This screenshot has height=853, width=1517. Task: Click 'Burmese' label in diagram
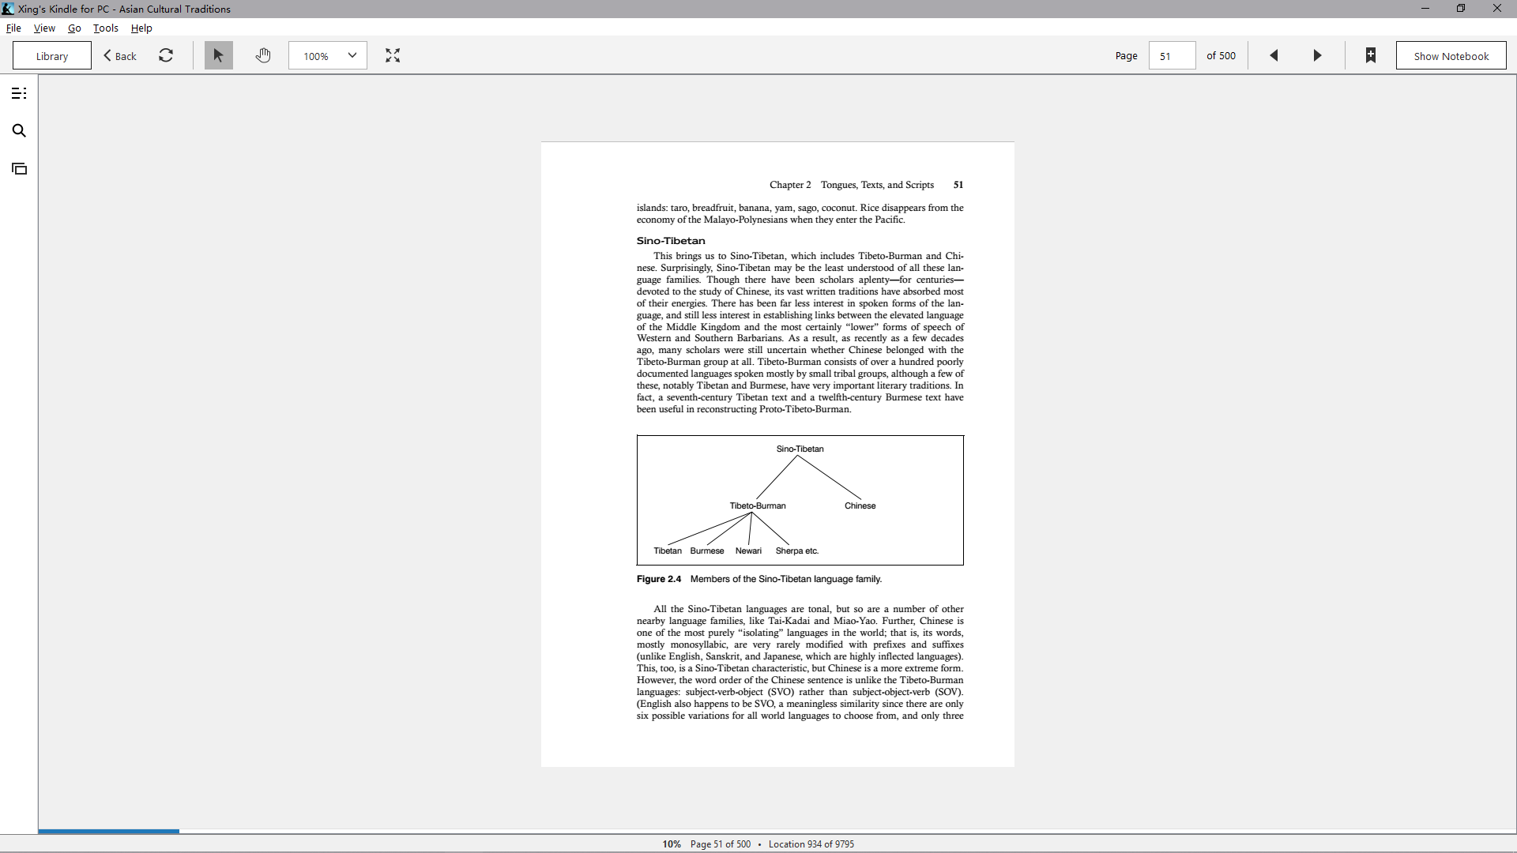(x=706, y=551)
